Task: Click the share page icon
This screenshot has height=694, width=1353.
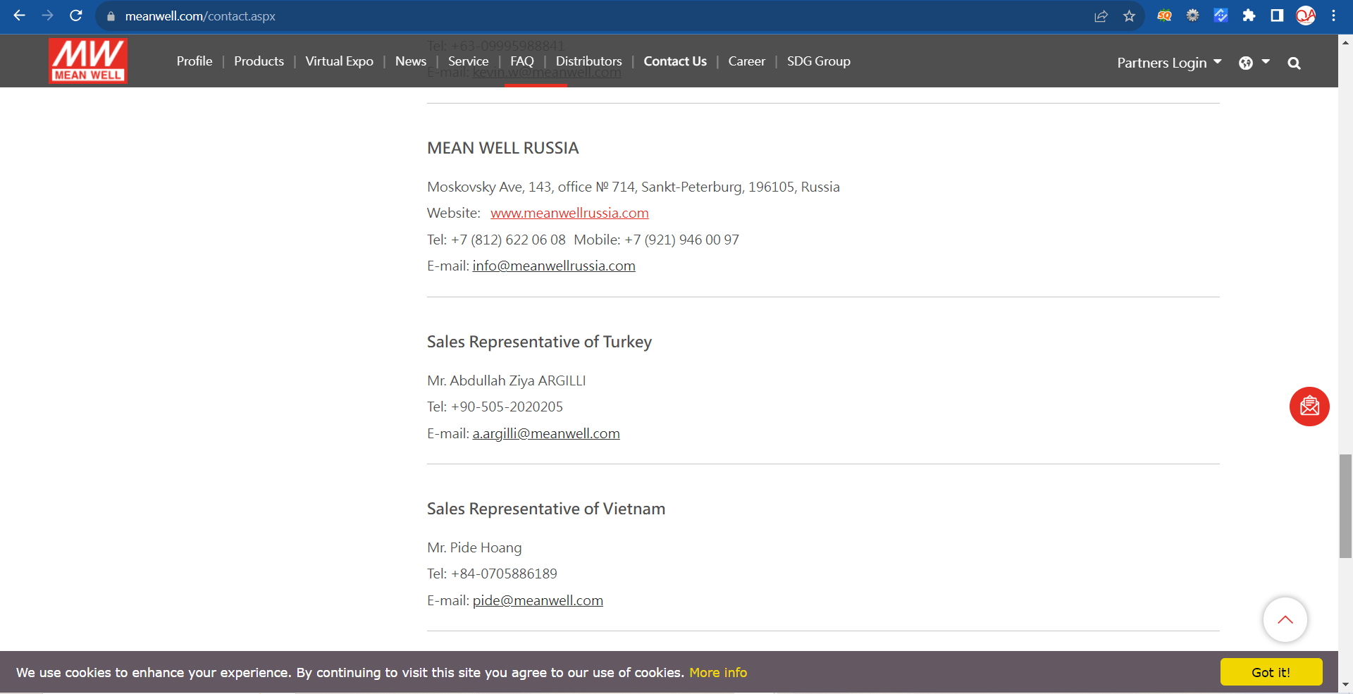Action: [x=1101, y=16]
